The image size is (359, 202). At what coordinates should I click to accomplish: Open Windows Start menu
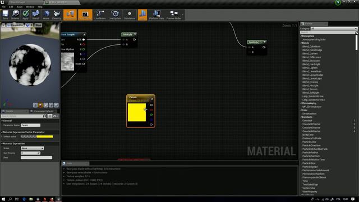[3, 199]
